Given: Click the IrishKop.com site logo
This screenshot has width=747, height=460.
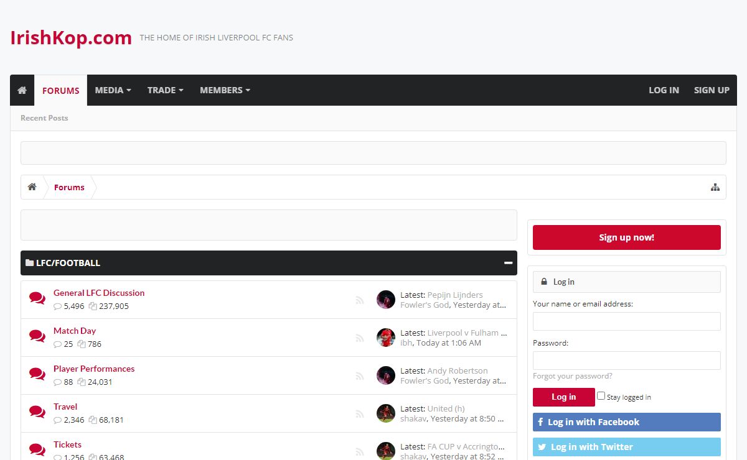Looking at the screenshot, I should [71, 38].
